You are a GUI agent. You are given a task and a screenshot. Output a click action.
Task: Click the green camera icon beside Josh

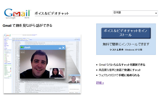click(x=22, y=47)
